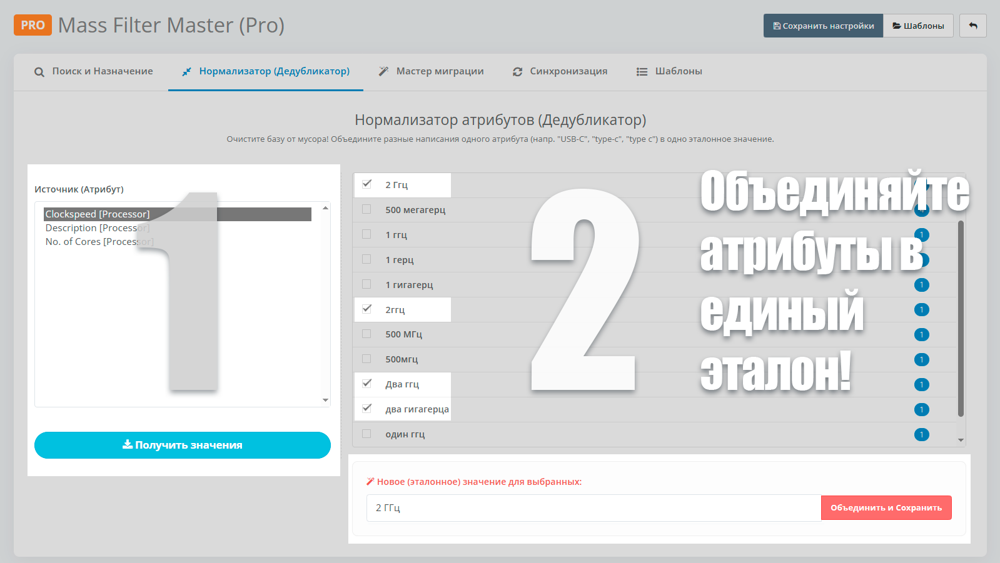Screen dimensions: 1000x563
Task: Click the count badge beside 1 гигагерц
Action: (921, 285)
